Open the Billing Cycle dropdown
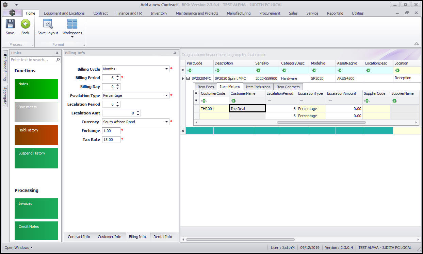 point(167,69)
